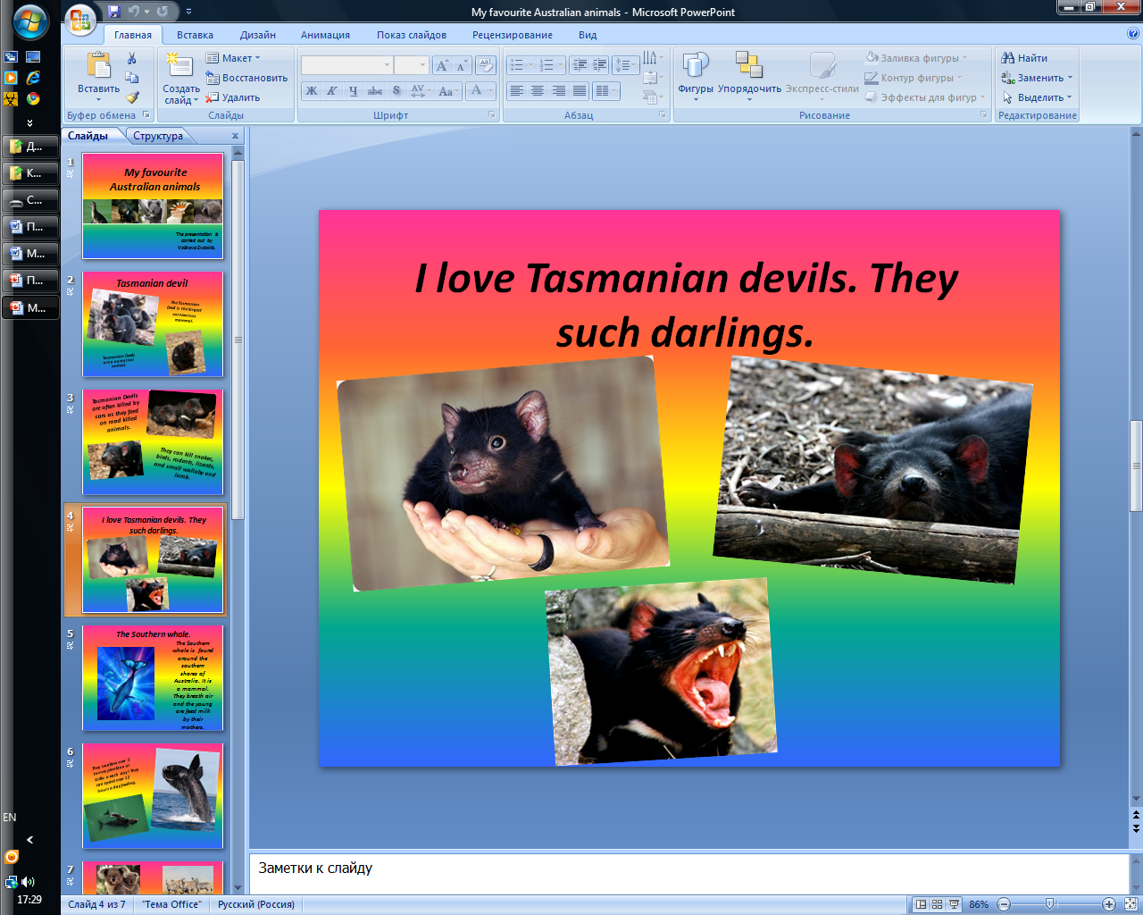Click Заменить to replace text
1143x915 pixels.
tap(1036, 78)
